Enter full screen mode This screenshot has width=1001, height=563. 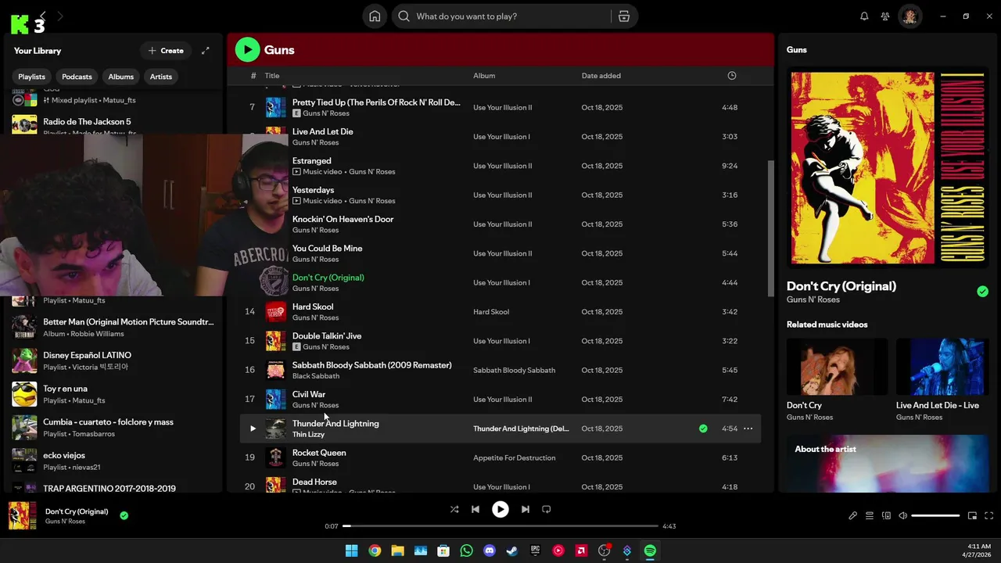[x=988, y=515]
